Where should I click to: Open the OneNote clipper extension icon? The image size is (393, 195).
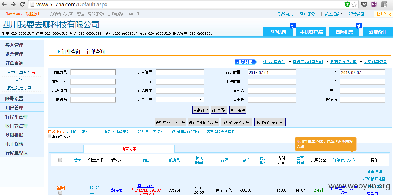point(374,4)
